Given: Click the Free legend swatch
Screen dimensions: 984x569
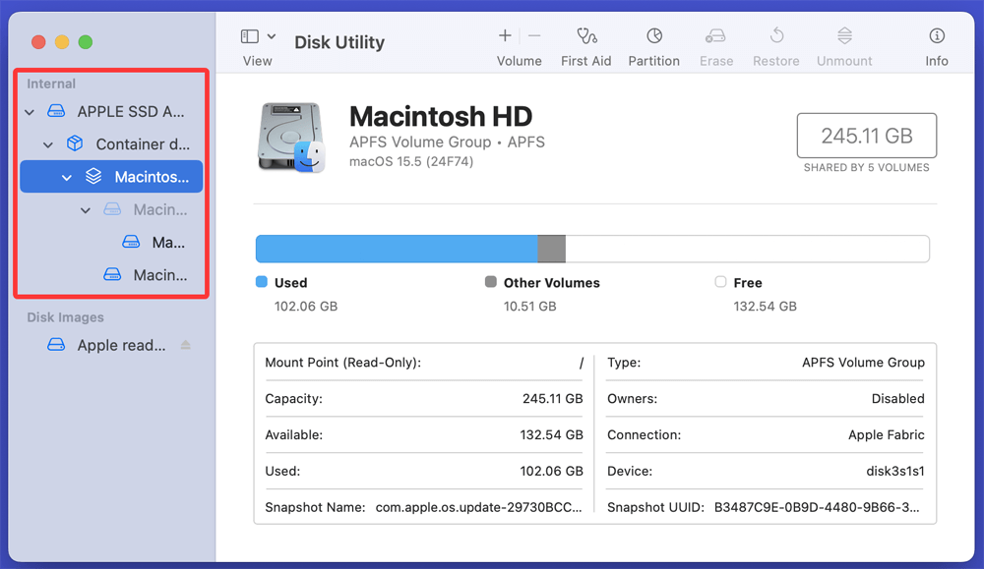Looking at the screenshot, I should [x=719, y=282].
